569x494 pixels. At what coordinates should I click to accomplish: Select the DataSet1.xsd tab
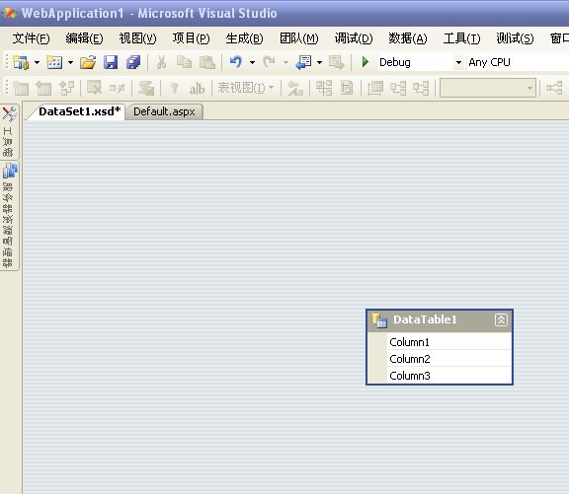tap(79, 111)
